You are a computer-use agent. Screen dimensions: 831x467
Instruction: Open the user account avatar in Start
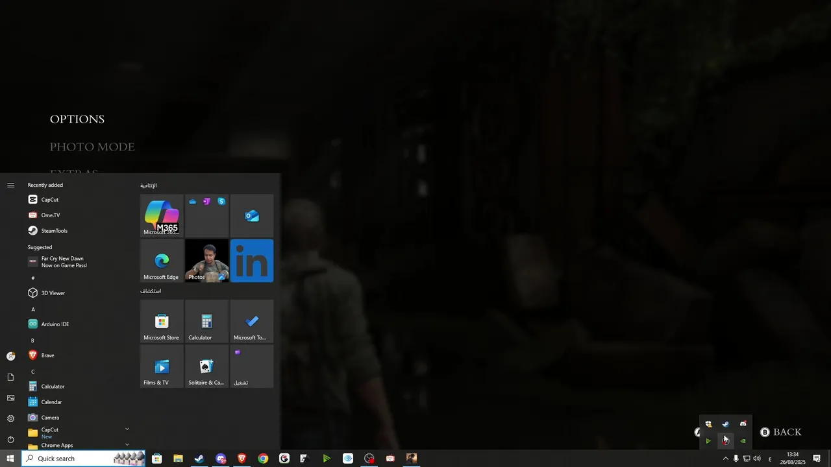tap(10, 356)
